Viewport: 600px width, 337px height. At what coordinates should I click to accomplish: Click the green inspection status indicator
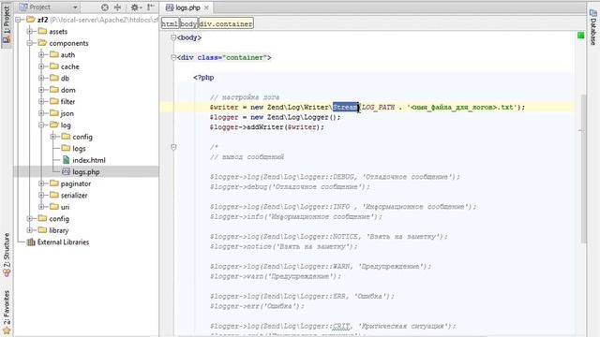[581, 36]
